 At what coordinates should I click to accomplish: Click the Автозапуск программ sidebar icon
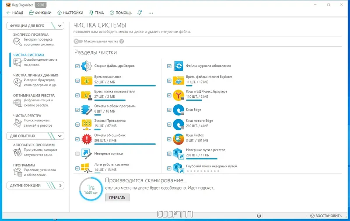pyautogui.click(x=17, y=152)
